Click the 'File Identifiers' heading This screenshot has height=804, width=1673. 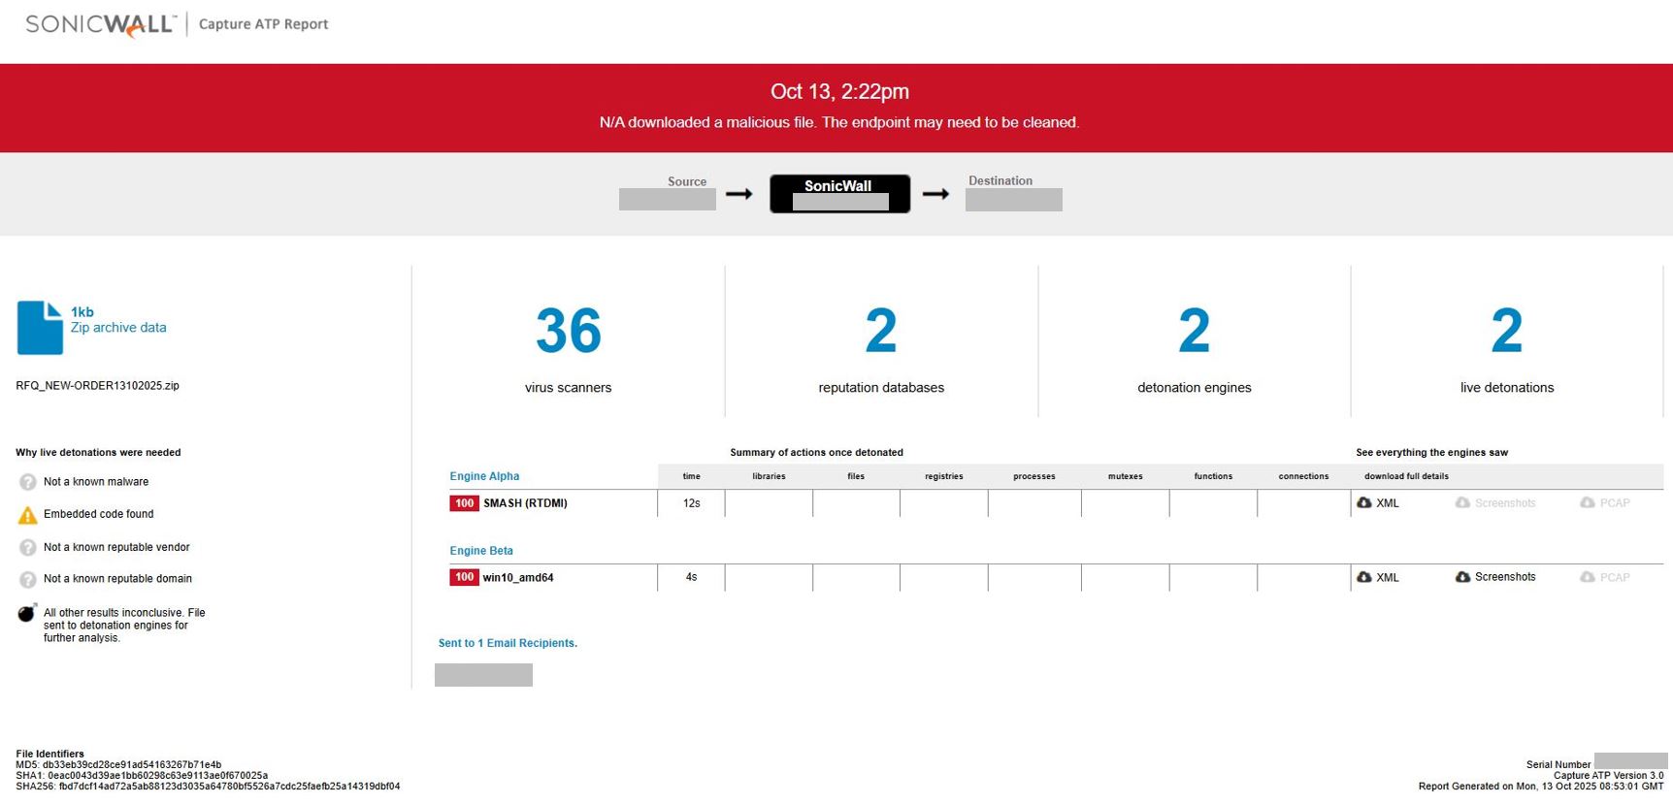pos(49,755)
